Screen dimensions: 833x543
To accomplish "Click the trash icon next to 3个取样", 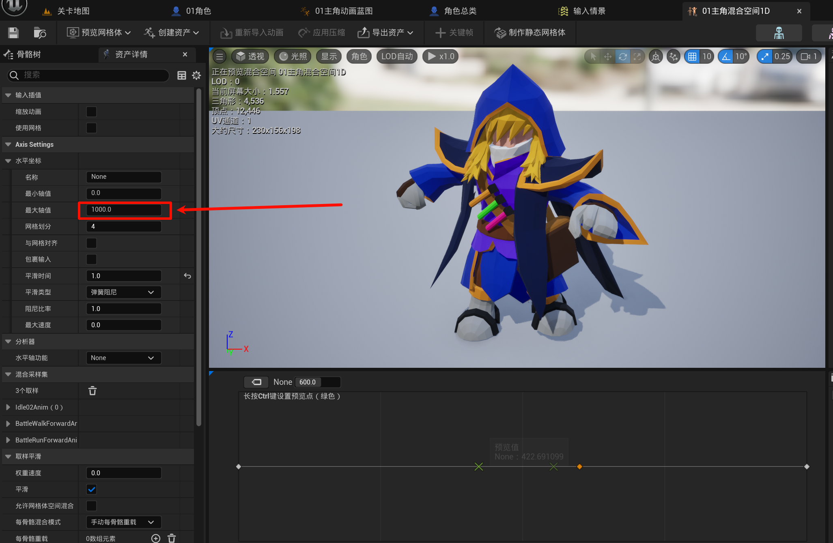I will (93, 391).
